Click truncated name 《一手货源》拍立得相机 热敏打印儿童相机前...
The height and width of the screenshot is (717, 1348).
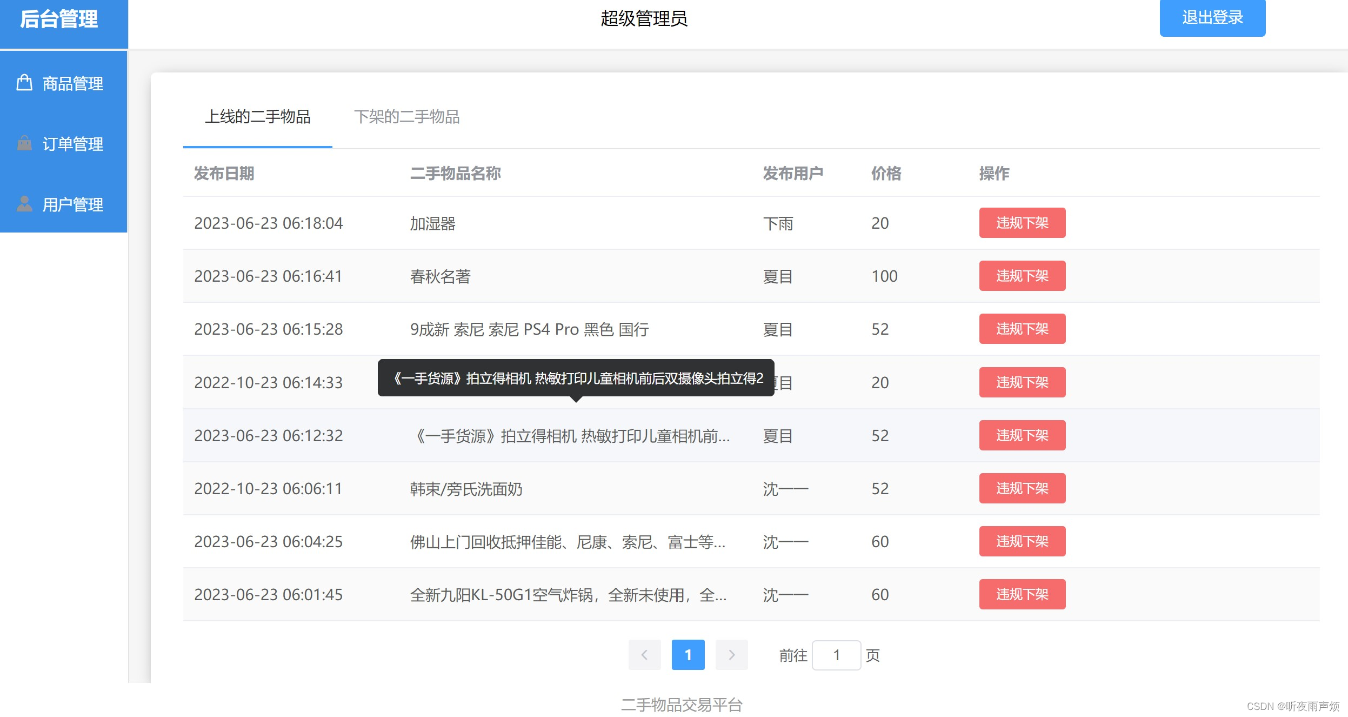tap(570, 436)
